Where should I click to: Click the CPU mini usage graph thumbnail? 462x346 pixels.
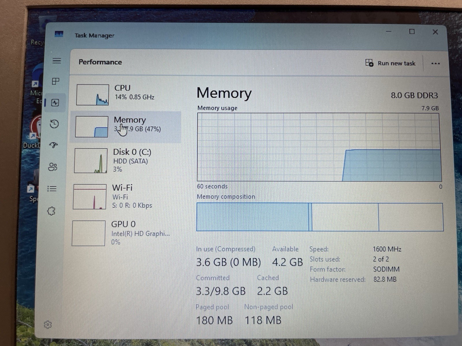tap(93, 95)
